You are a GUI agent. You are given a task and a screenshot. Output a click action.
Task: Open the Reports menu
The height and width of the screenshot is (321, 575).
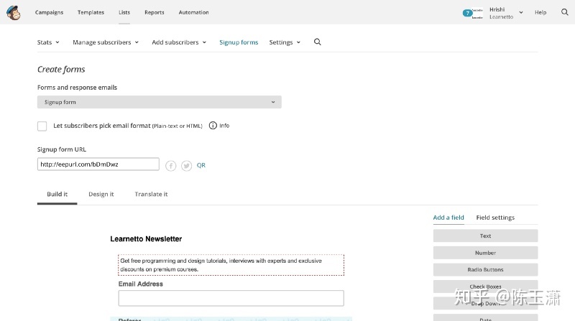(155, 12)
